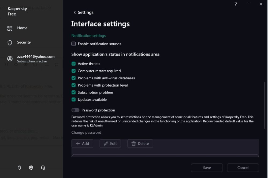Screen dimensions: 268x178
Task: Click Change password link
Action: (x=86, y=133)
